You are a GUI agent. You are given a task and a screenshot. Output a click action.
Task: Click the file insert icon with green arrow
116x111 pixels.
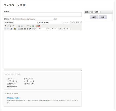coord(33,26)
